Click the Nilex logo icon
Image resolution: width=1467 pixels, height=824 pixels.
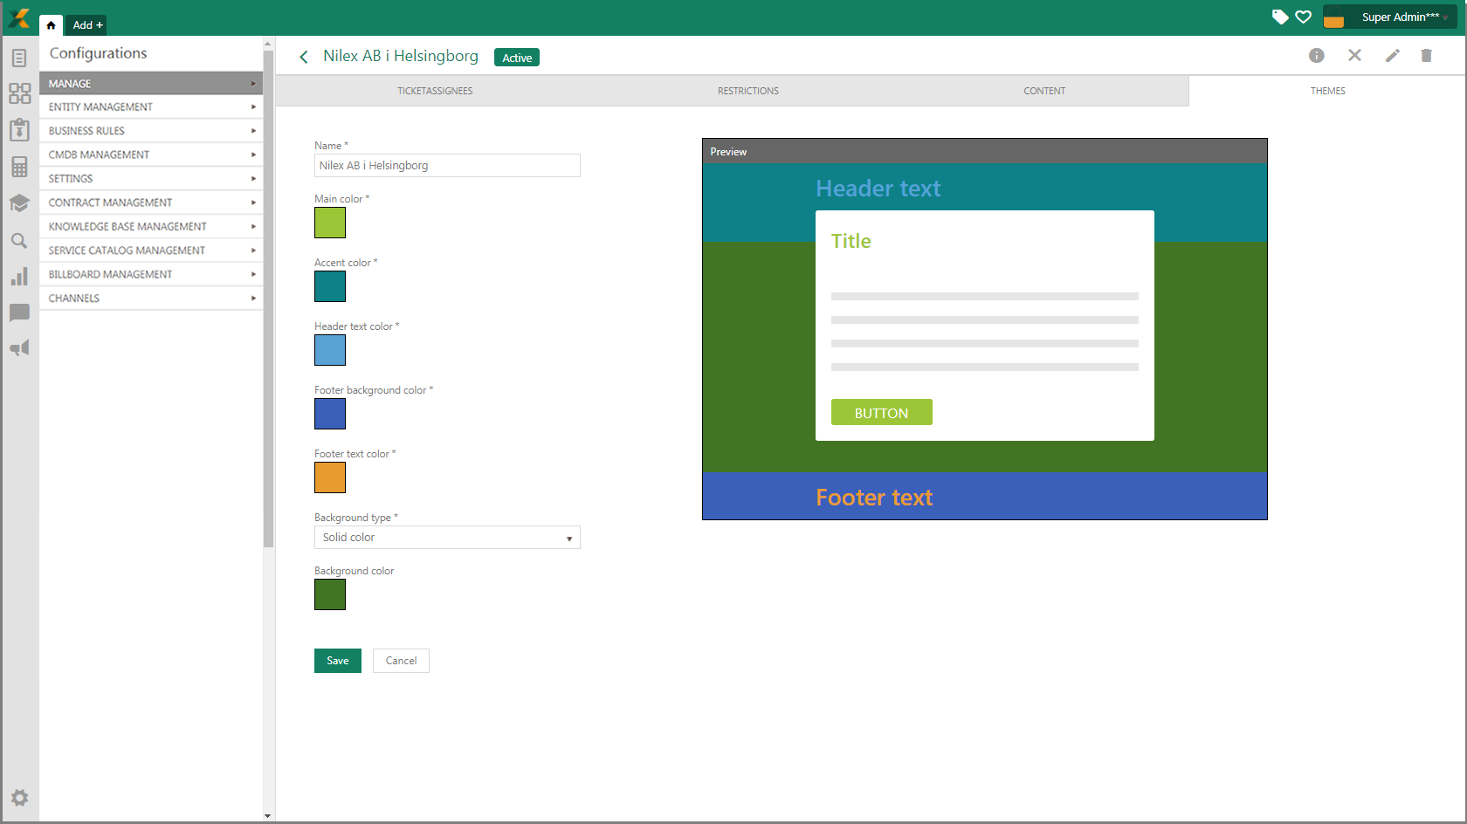tap(18, 18)
